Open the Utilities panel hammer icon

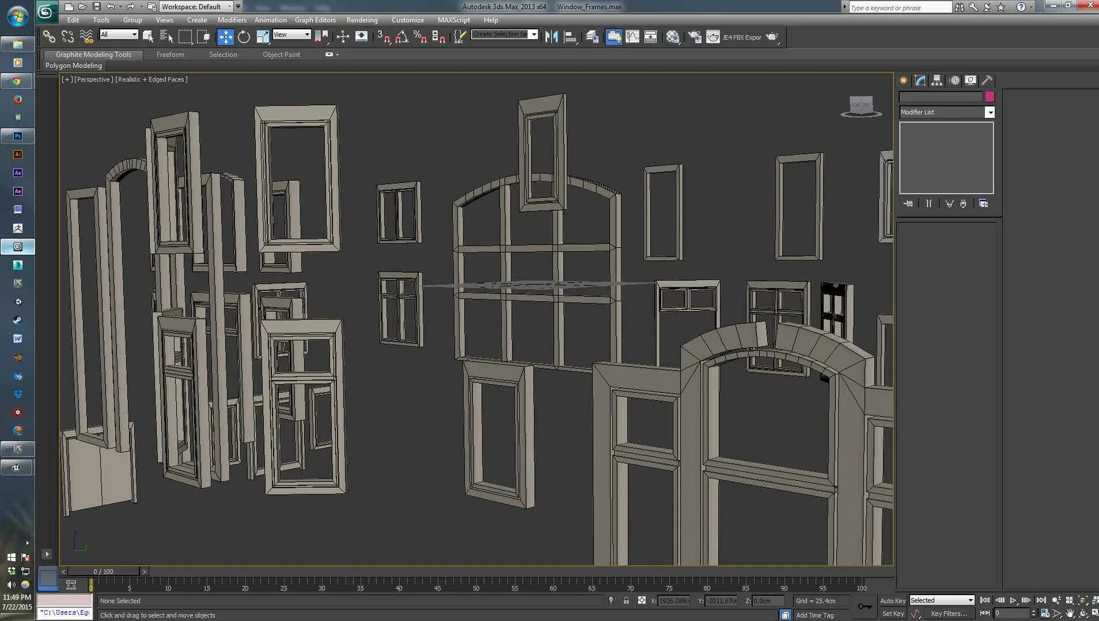pos(987,81)
